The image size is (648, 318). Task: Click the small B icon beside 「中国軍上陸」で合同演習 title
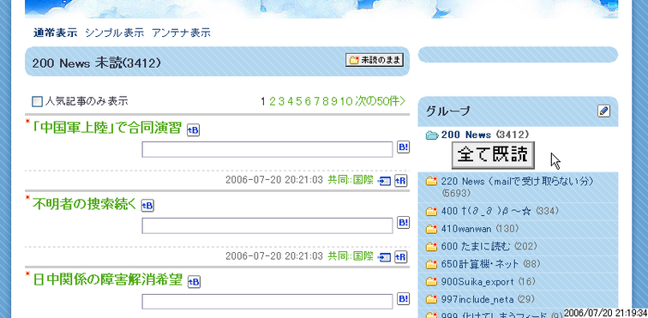point(193,130)
